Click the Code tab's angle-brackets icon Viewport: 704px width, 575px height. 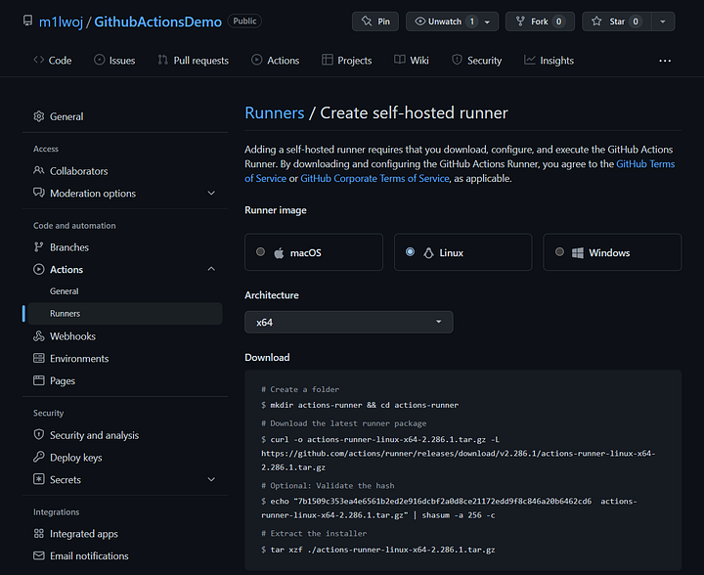[x=38, y=60]
